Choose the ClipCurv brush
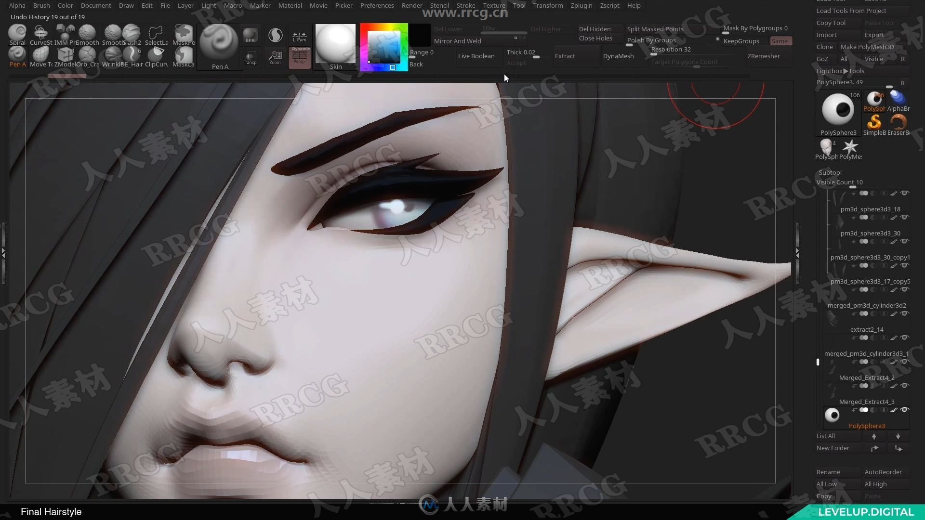Screen dimensions: 925x520 point(156,57)
